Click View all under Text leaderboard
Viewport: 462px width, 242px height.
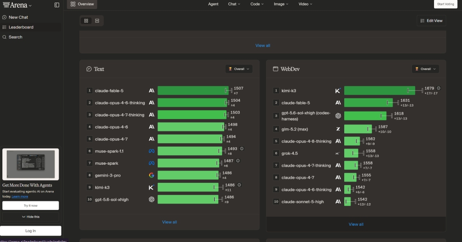pos(170,222)
